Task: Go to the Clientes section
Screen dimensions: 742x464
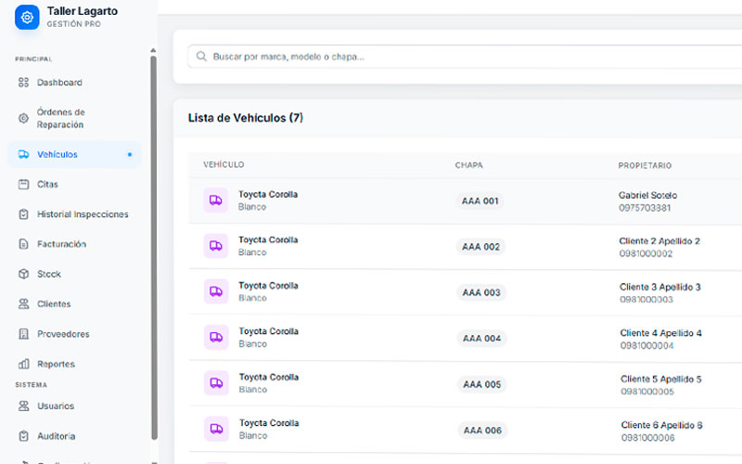Action: point(54,304)
